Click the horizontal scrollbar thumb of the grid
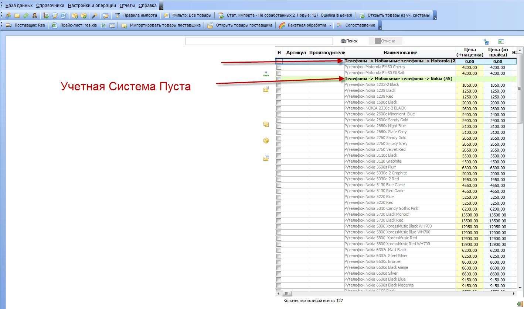 [287, 294]
